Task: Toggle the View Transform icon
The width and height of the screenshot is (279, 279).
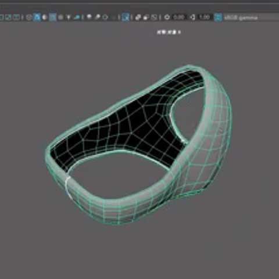Action: pos(218,17)
